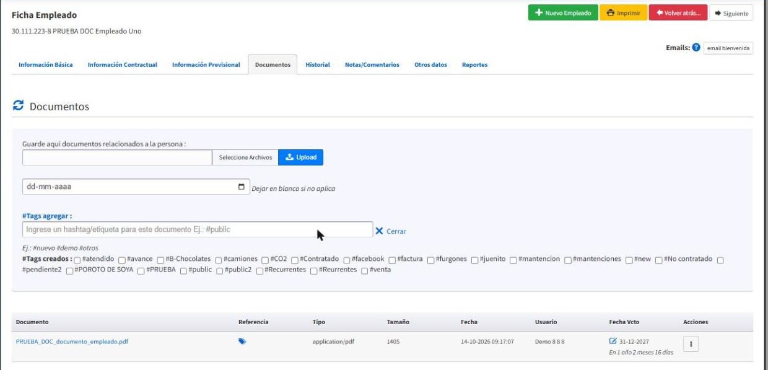
Task: Click the application/pdf type cell
Action: click(x=333, y=341)
